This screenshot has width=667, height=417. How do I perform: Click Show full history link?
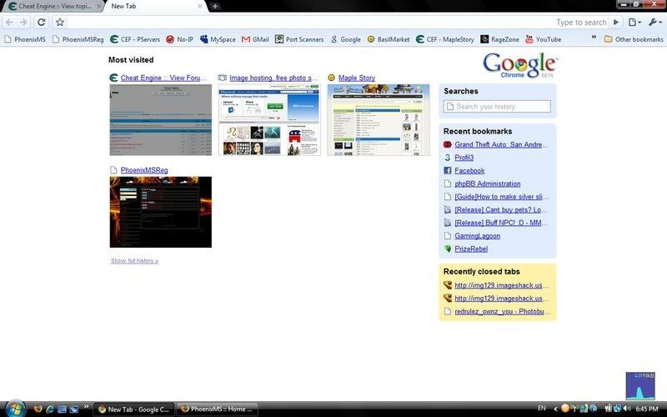[x=134, y=261]
